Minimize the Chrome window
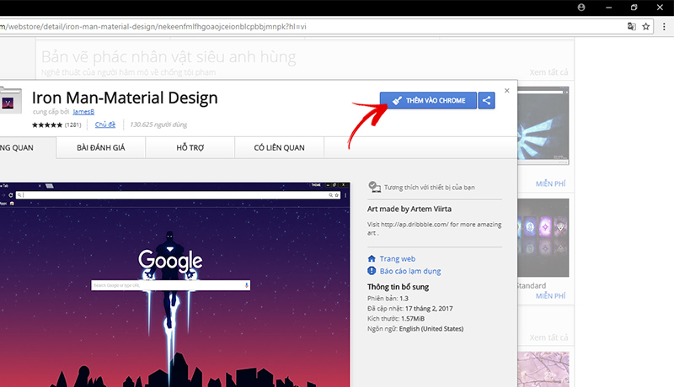674x387 pixels. tap(608, 8)
